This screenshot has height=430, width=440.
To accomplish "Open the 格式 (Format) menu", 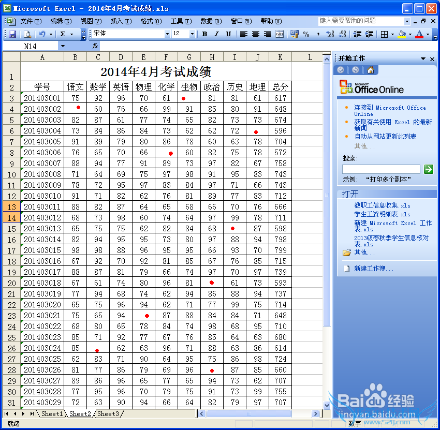I will click(x=151, y=21).
